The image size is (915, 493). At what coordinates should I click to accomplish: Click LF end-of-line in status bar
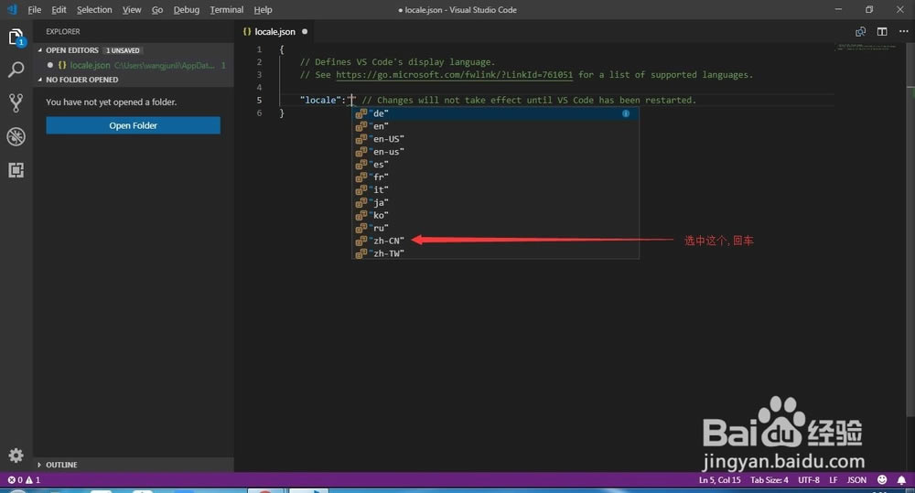pos(834,479)
